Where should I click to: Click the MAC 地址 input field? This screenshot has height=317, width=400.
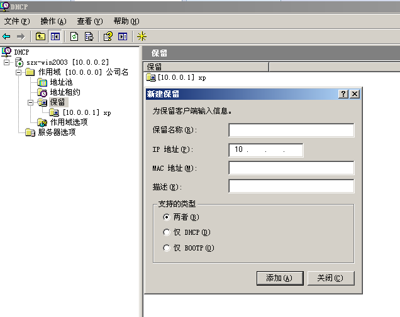(291, 168)
